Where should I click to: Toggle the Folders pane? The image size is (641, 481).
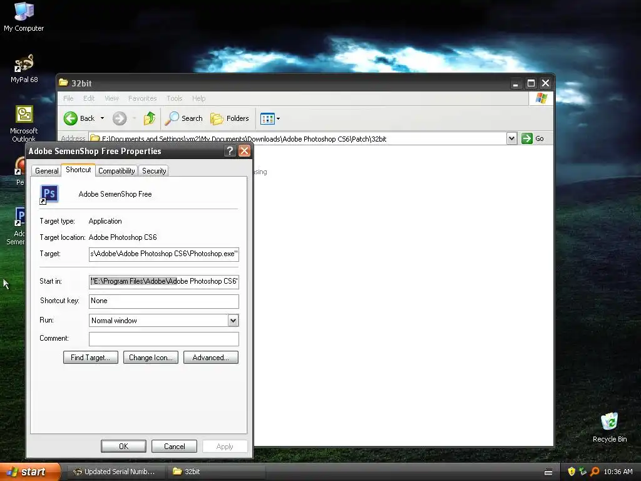click(229, 118)
